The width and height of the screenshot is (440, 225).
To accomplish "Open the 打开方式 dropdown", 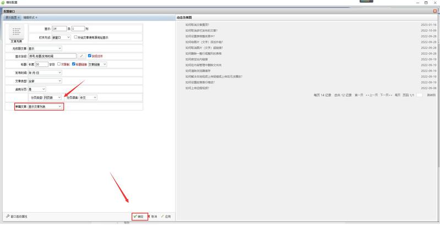I will (61, 37).
